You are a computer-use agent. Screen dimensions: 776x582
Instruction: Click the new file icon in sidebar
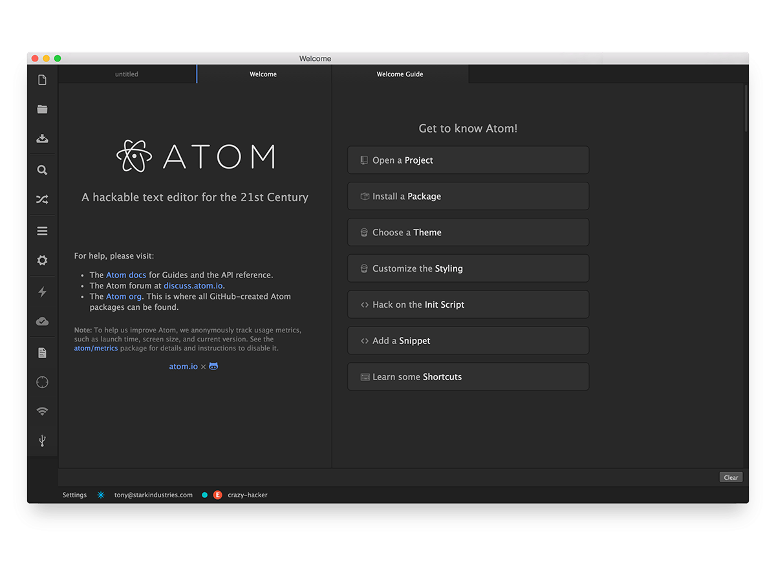[x=42, y=80]
